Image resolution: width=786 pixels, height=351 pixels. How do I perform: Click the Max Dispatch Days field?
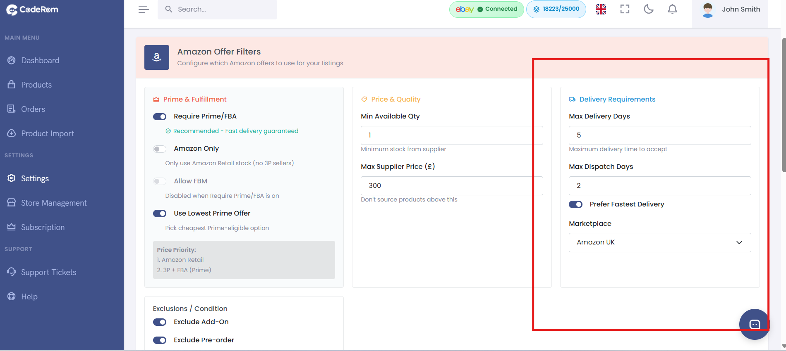point(660,186)
